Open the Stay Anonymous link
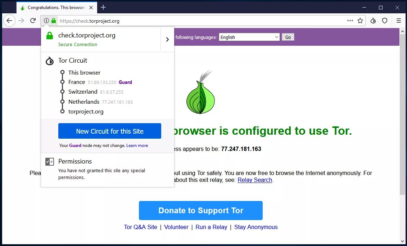 point(256,227)
